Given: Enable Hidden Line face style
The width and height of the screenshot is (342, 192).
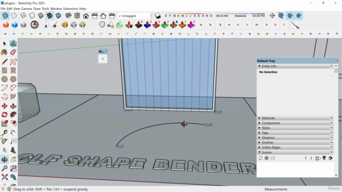Looking at the screenshot, I should pyautogui.click(x=32, y=15).
